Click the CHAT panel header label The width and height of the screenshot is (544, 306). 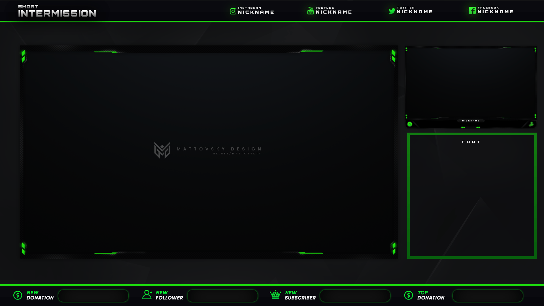point(471,142)
